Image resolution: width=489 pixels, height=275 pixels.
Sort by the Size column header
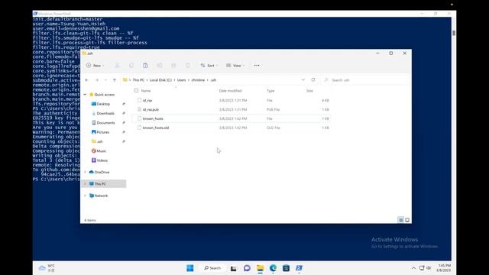pyautogui.click(x=309, y=91)
